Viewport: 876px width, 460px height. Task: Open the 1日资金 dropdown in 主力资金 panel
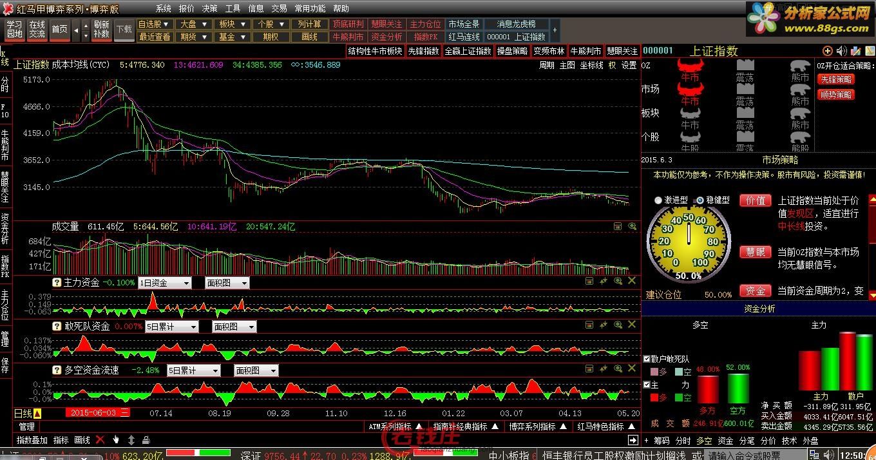(165, 283)
